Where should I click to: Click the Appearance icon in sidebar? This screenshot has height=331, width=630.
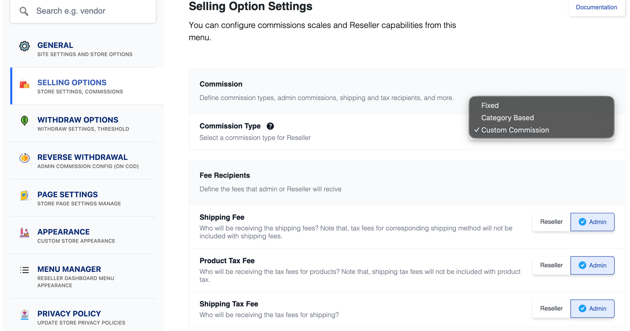click(24, 233)
